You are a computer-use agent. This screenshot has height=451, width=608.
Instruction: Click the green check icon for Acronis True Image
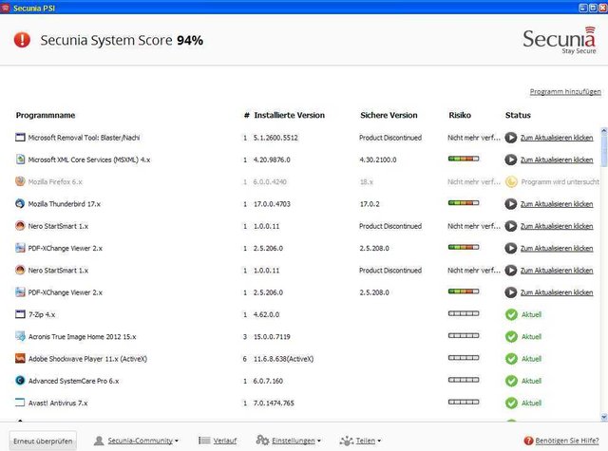coord(511,337)
